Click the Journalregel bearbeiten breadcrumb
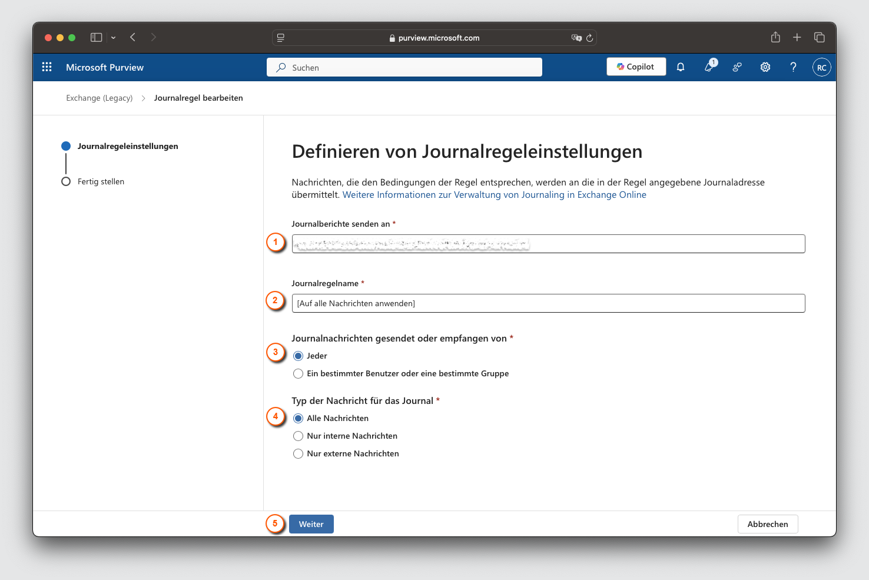This screenshot has width=869, height=580. coord(198,98)
